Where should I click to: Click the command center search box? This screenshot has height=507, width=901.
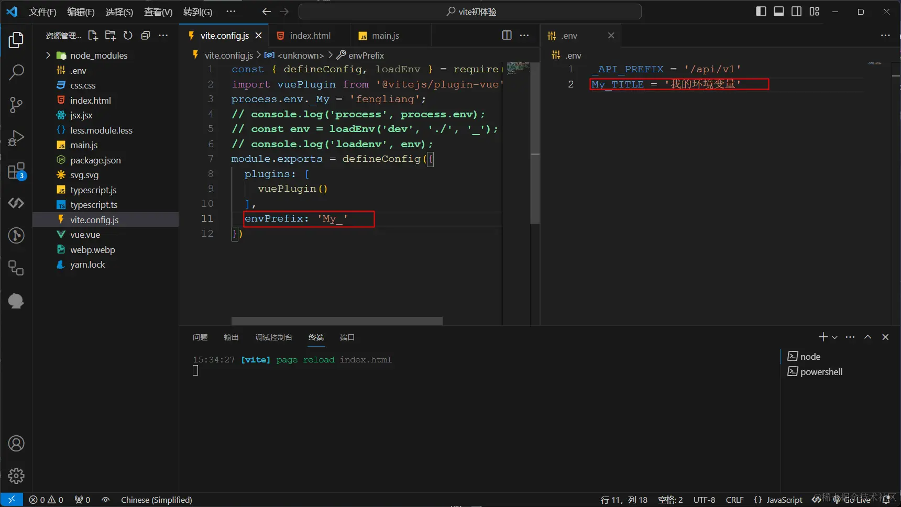[470, 12]
